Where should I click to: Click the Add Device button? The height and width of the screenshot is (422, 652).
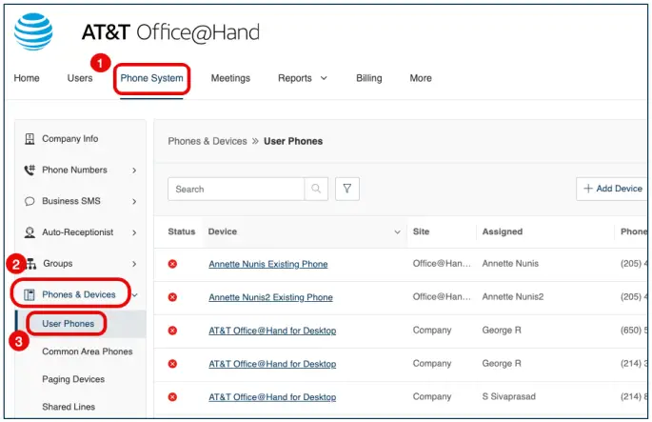(612, 189)
